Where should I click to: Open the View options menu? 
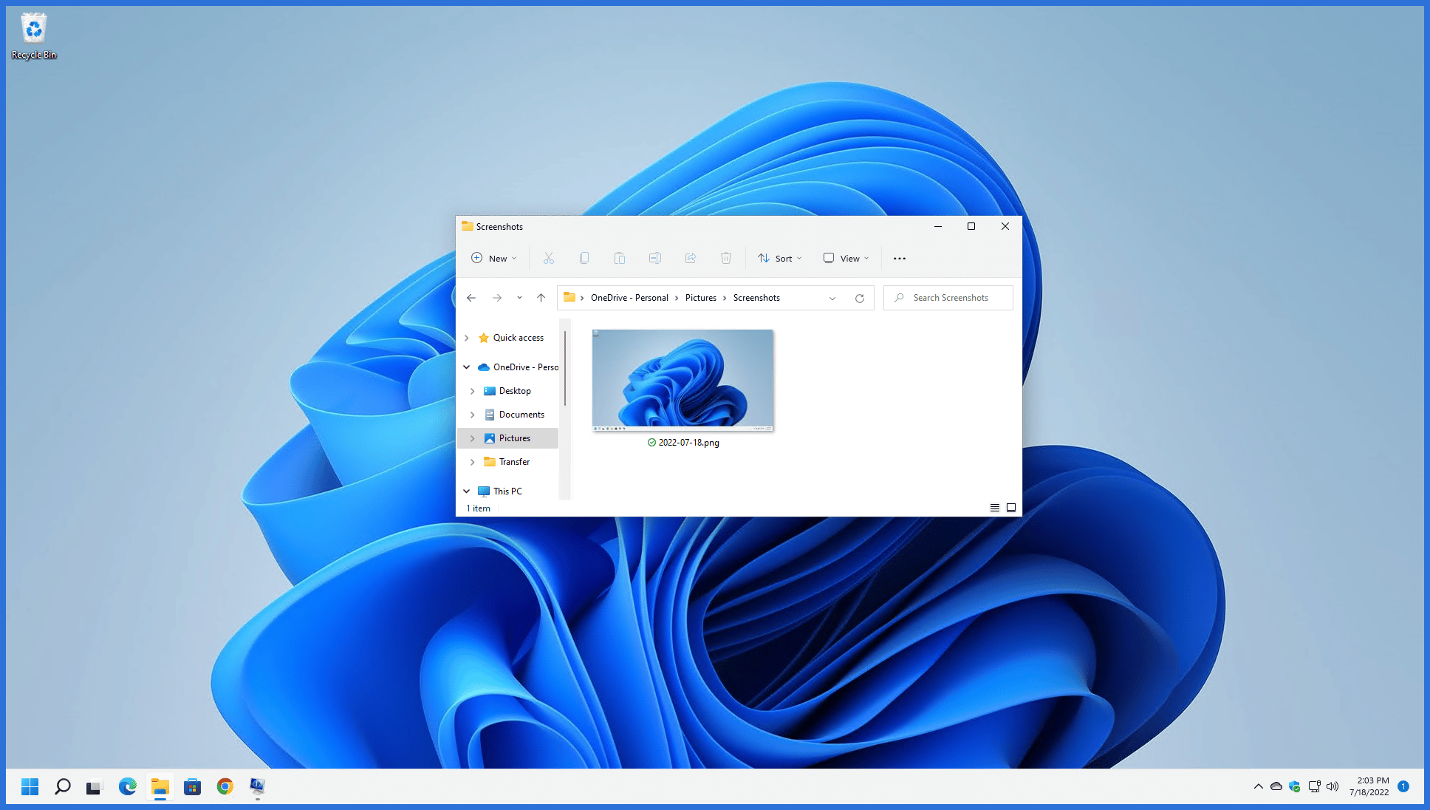[846, 258]
